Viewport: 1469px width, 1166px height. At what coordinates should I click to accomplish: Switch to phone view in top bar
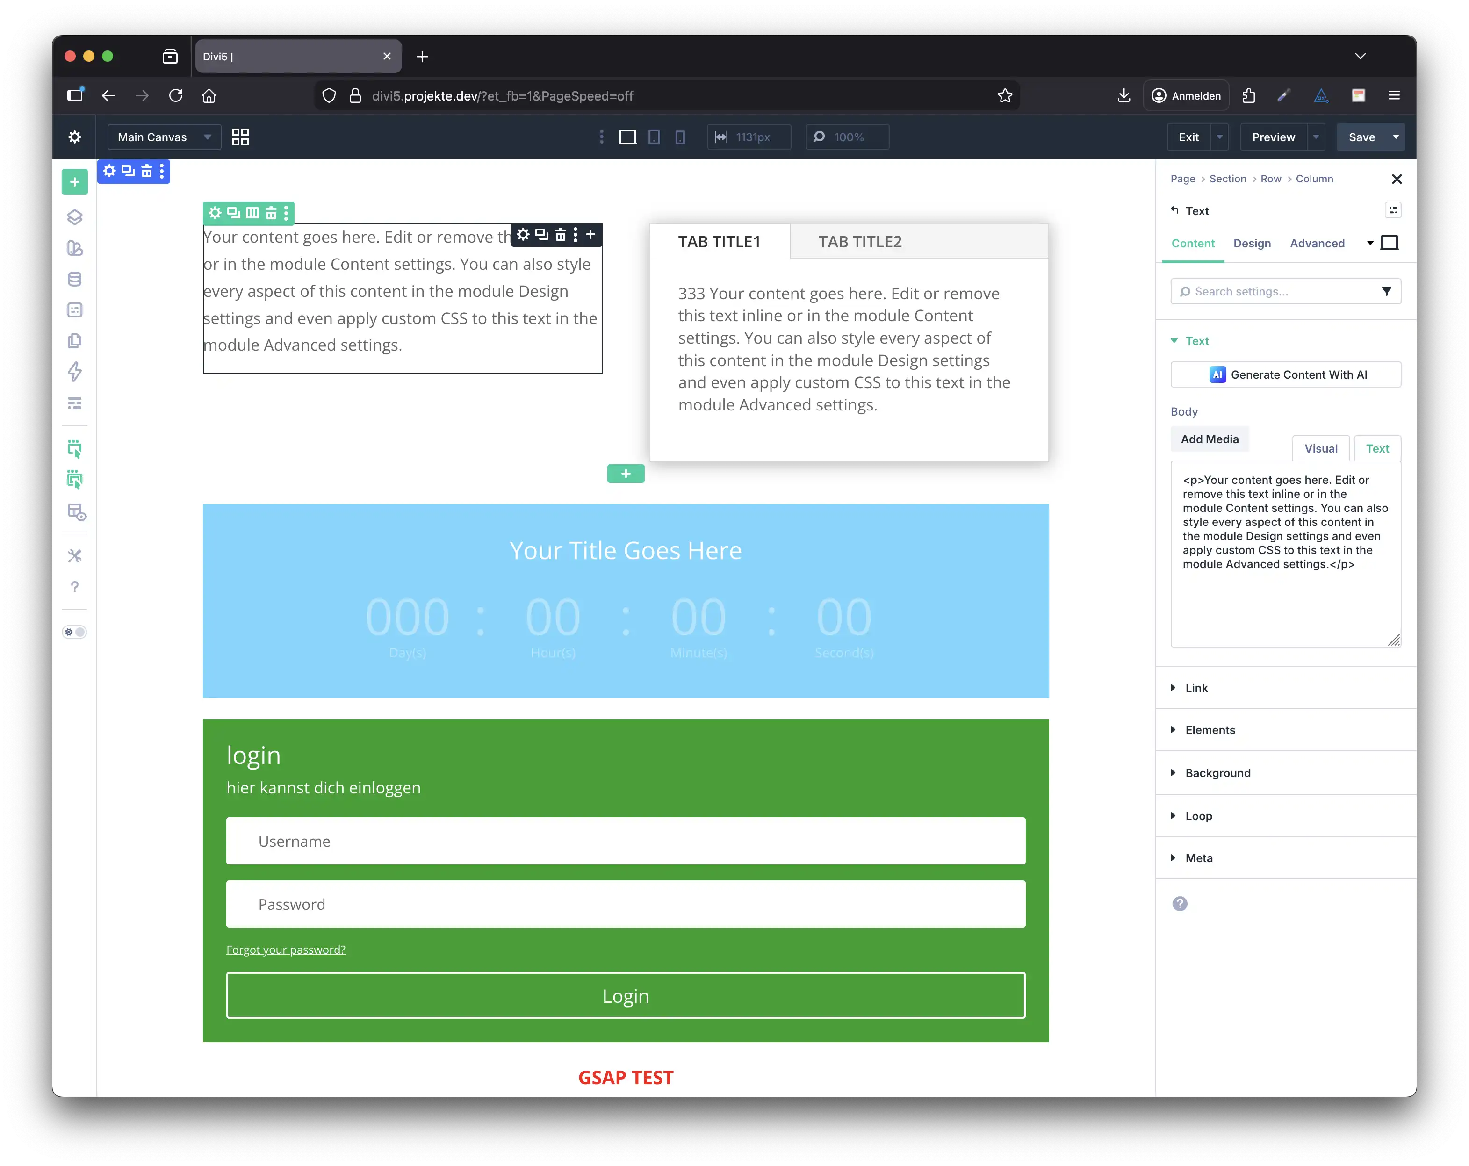pyautogui.click(x=679, y=137)
